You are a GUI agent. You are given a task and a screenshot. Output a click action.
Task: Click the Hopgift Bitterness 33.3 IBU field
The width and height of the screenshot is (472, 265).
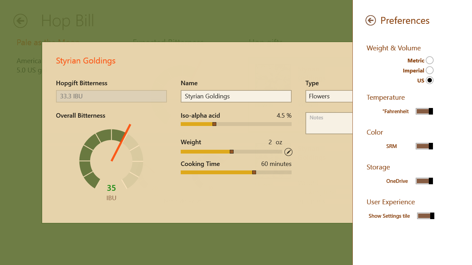[111, 96]
